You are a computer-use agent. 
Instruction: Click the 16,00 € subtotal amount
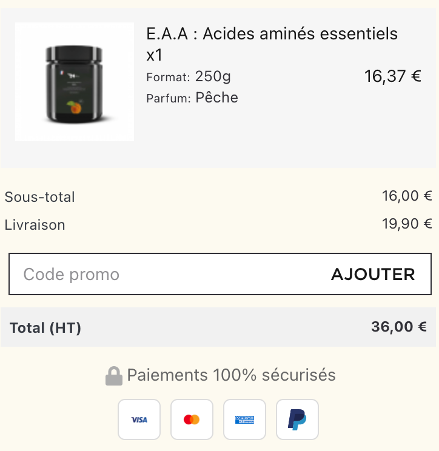pyautogui.click(x=407, y=196)
